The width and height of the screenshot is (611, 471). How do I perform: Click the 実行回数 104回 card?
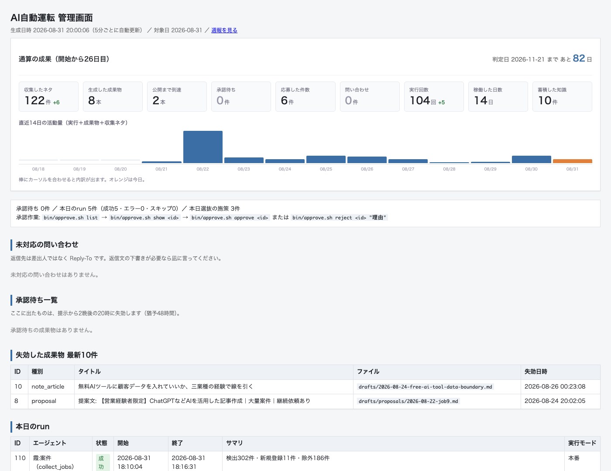pyautogui.click(x=434, y=96)
